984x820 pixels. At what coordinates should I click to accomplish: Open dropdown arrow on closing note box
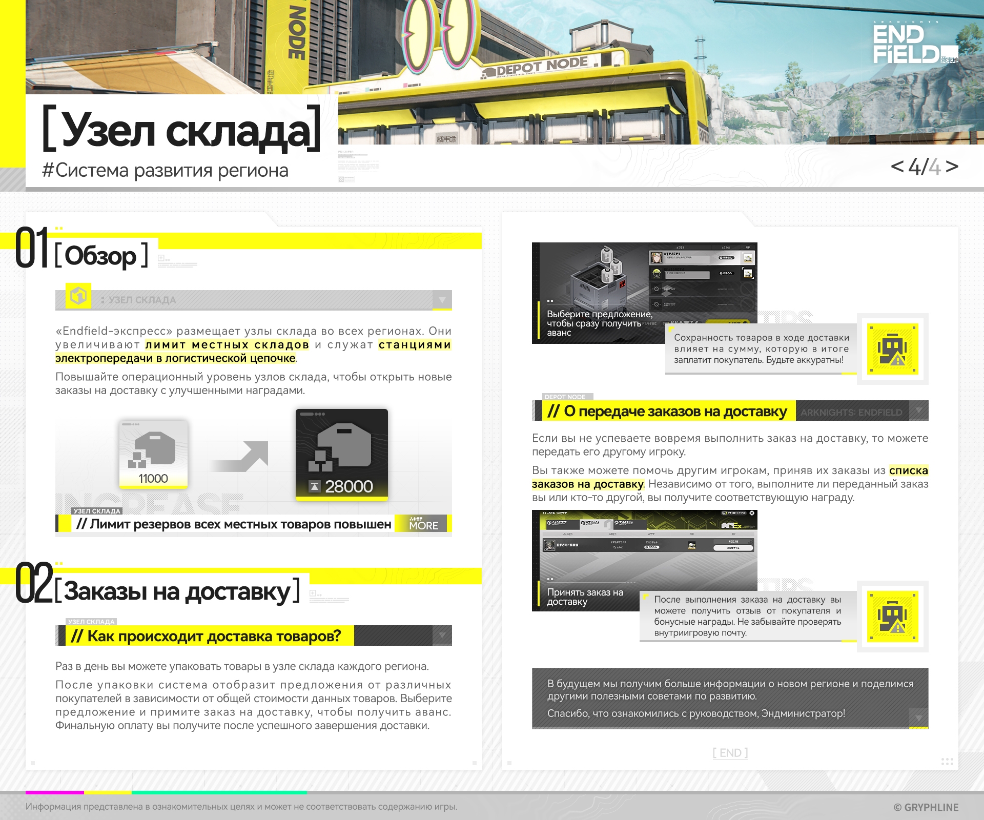click(918, 717)
